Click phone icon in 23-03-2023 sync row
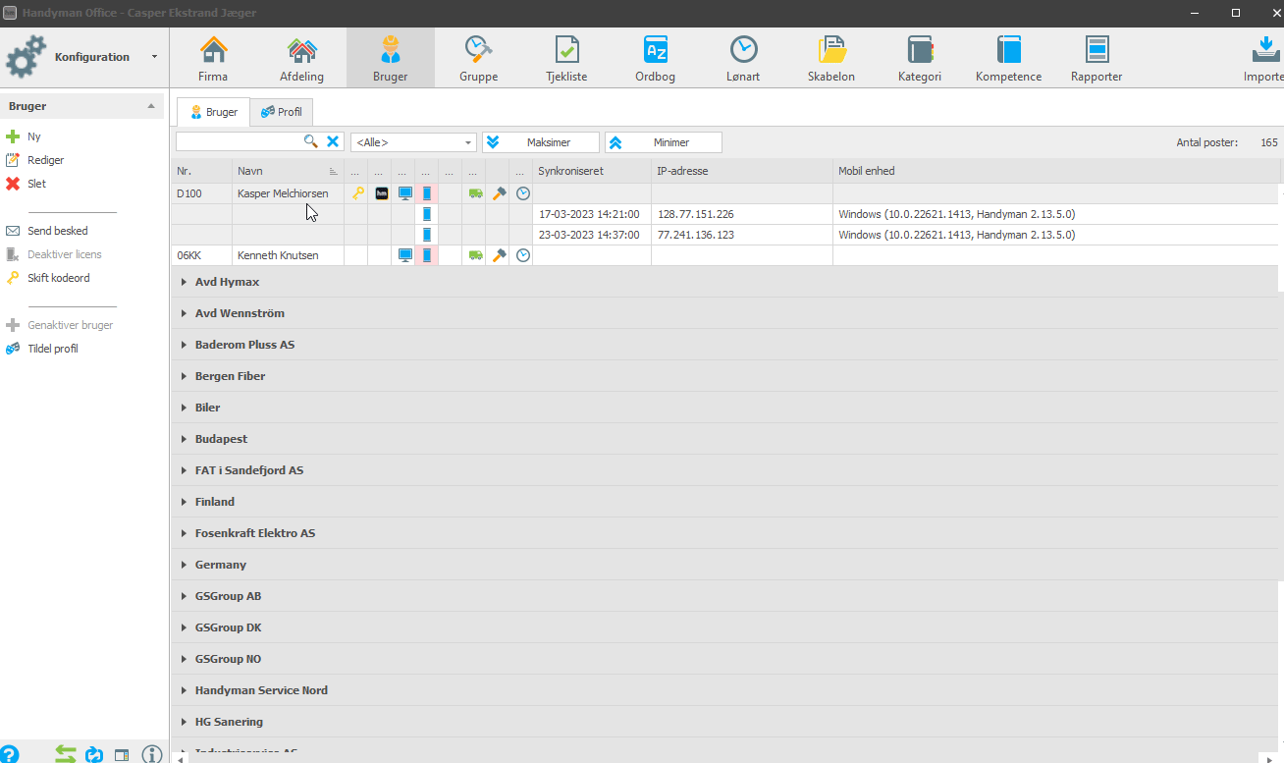The height and width of the screenshot is (763, 1284). tap(427, 235)
